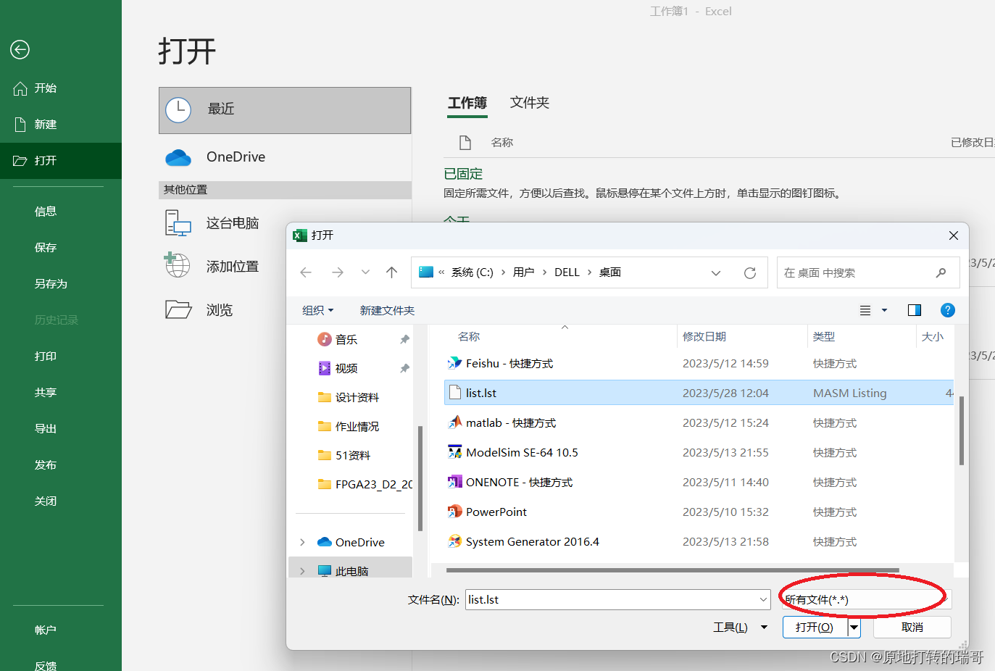Select System Generator 2016.4 icon

[x=454, y=541]
